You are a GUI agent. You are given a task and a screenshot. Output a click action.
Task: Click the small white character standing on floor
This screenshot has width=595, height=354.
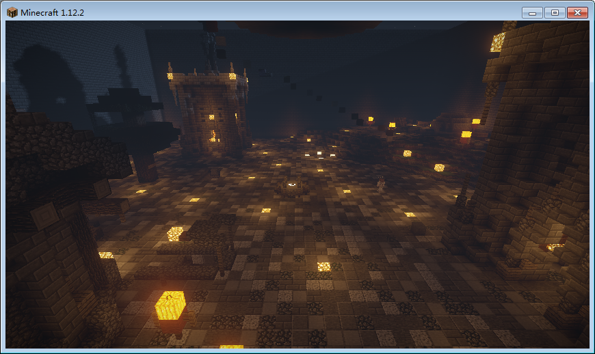pos(381,183)
